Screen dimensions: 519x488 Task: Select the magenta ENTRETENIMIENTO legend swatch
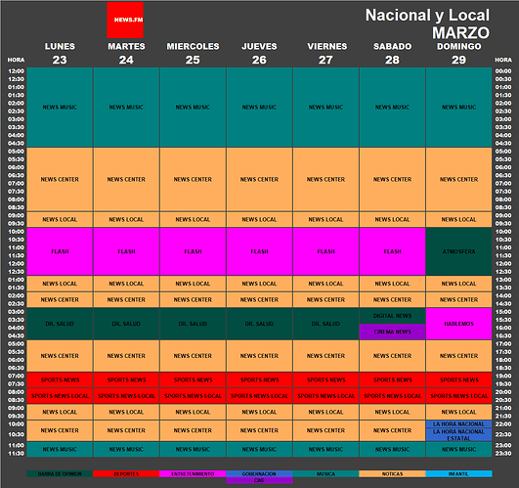(x=193, y=473)
